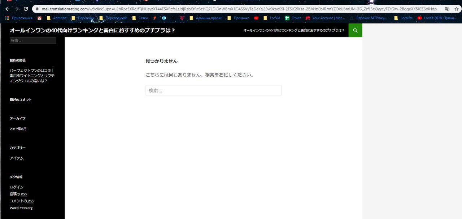Click the lock icon in the address bar
The width and height of the screenshot is (462, 219).
coord(38,9)
